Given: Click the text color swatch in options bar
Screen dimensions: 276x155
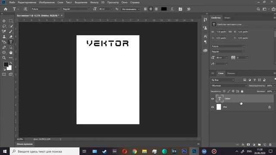Looking at the screenshot, I should (x=164, y=9).
